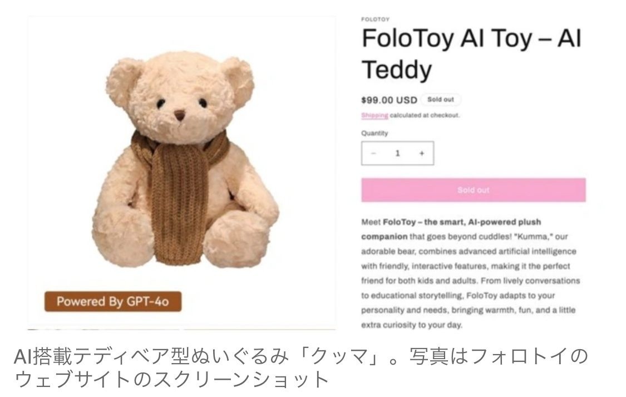
Task: Decrease quantity with the minus icon
Action: (x=373, y=153)
